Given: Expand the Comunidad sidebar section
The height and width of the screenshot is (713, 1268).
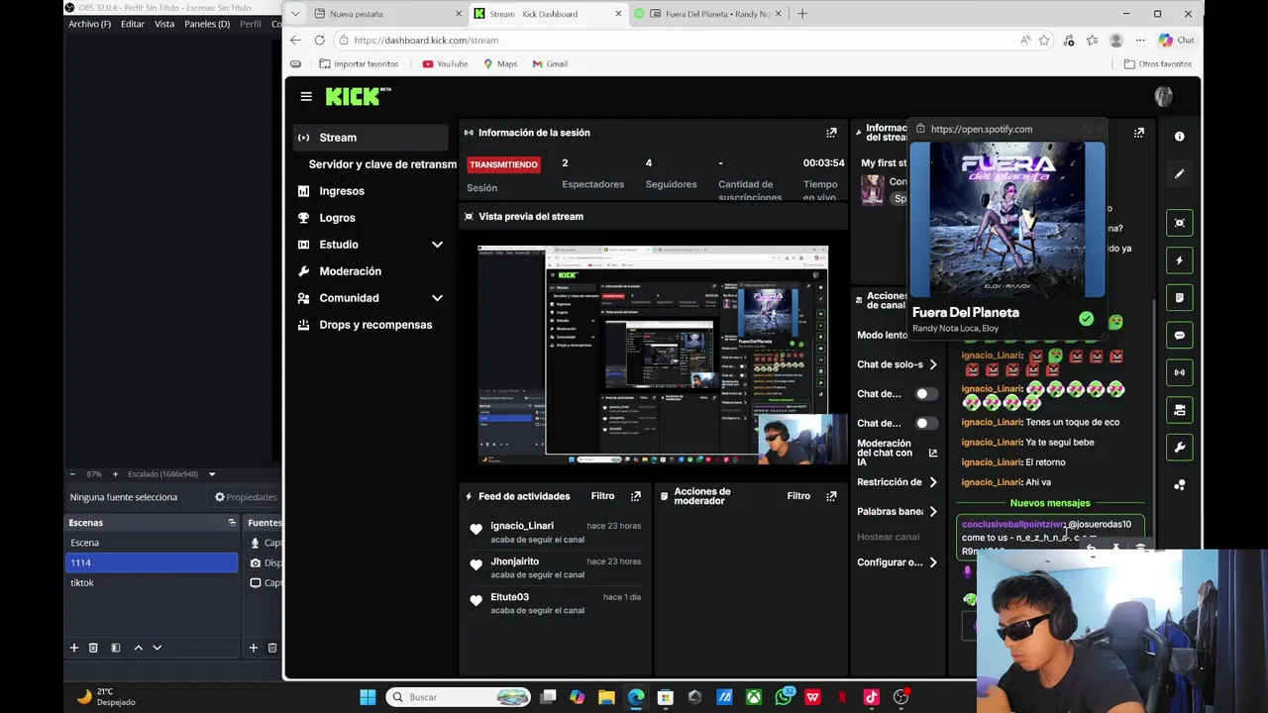Looking at the screenshot, I should 437,298.
